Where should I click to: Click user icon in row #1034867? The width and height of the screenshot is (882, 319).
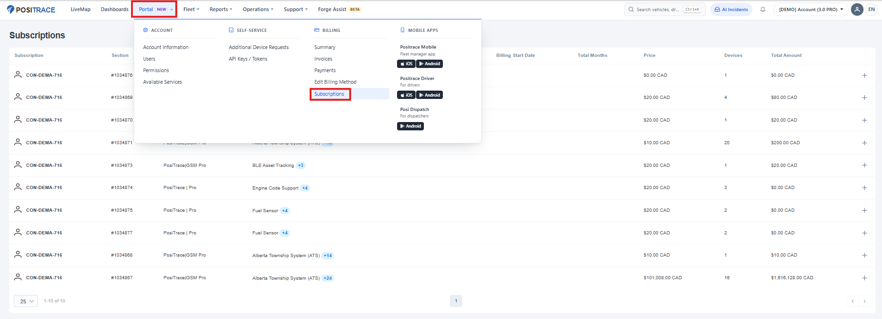18,277
